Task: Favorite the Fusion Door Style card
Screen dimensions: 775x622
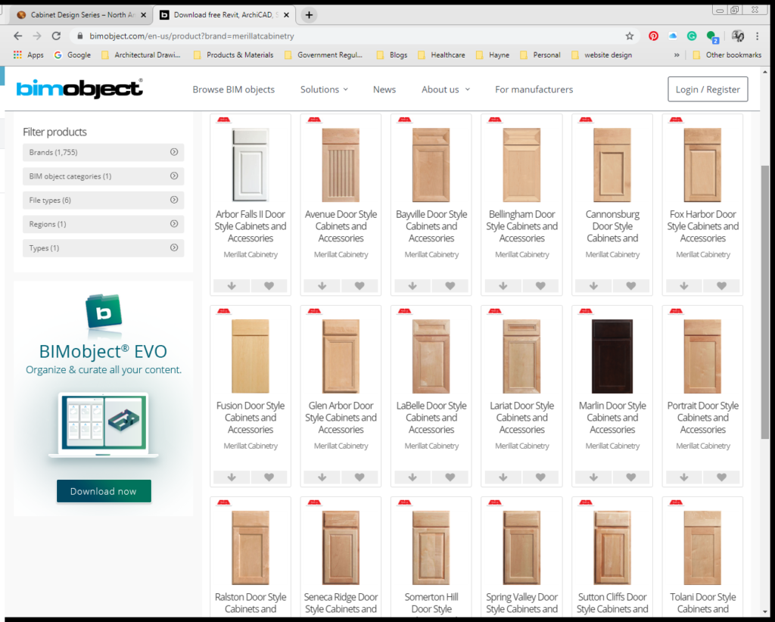Action: 269,477
